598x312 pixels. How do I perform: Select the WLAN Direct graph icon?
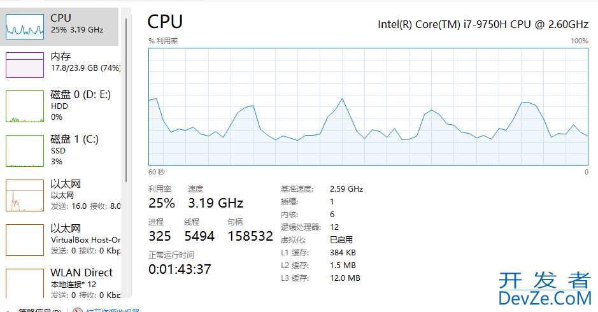coord(24,284)
